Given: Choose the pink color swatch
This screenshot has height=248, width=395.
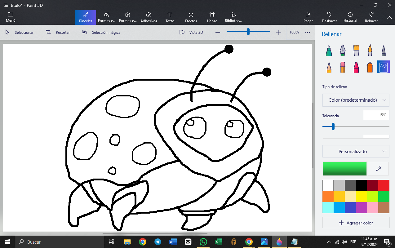Looking at the screenshot, I should pos(373,208).
